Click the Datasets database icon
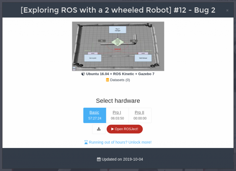The width and height of the screenshot is (236, 171). pyautogui.click(x=108, y=80)
